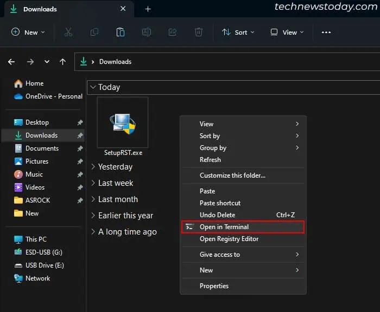This screenshot has width=380, height=312.
Task: Click the Share icon in toolbar
Action: click(x=173, y=32)
